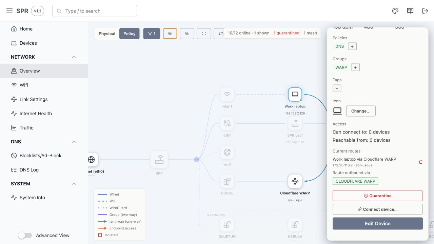Open Devices page
Screen dimensions: 434x244
44,43
